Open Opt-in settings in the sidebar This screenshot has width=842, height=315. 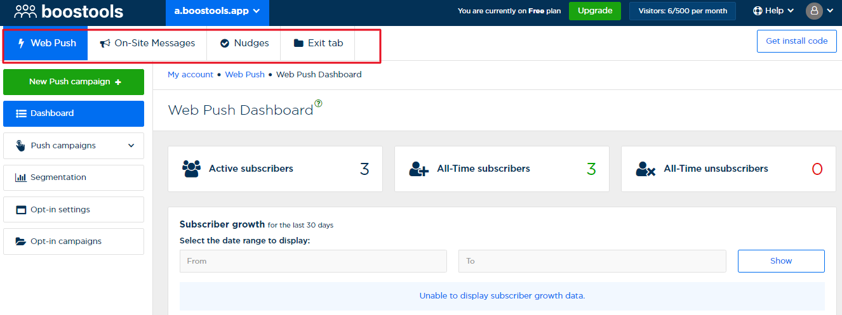(x=74, y=210)
